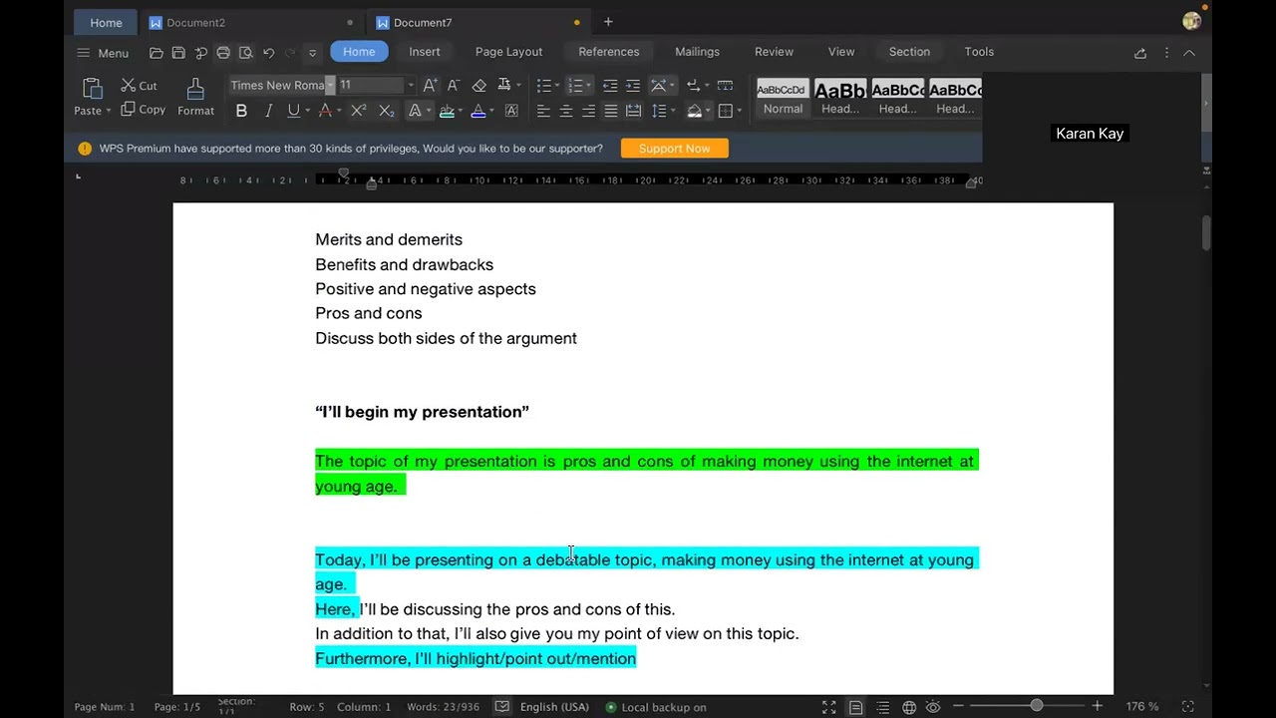Viewport: 1276px width, 718px height.
Task: Switch to web layout globe icon
Action: [x=909, y=707]
